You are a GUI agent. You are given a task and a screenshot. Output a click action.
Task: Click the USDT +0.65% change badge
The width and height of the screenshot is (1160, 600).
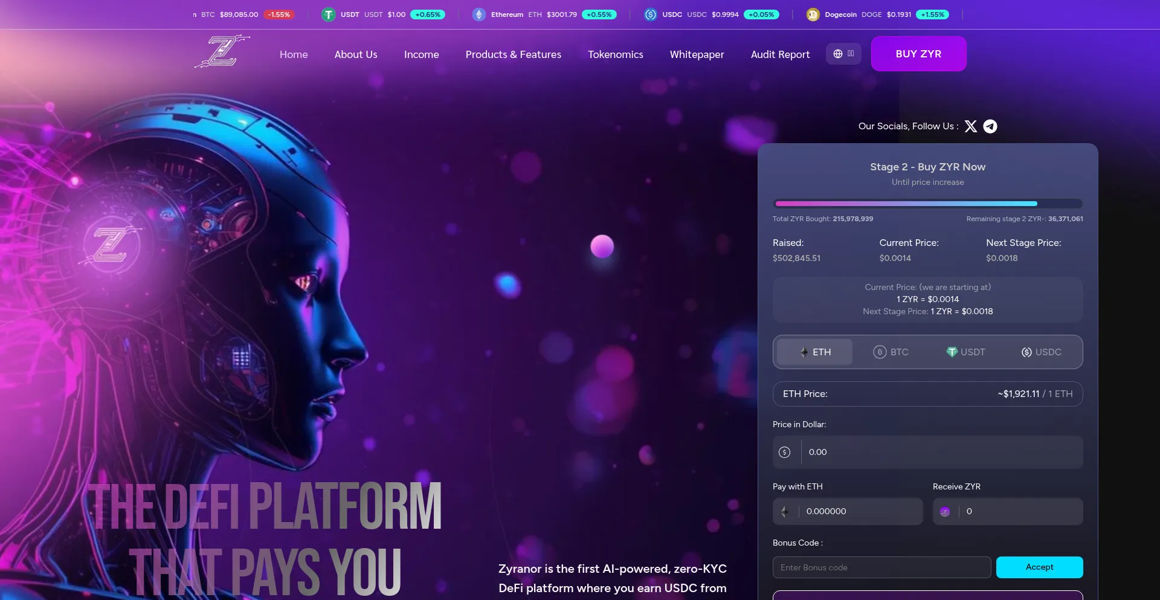(x=428, y=15)
